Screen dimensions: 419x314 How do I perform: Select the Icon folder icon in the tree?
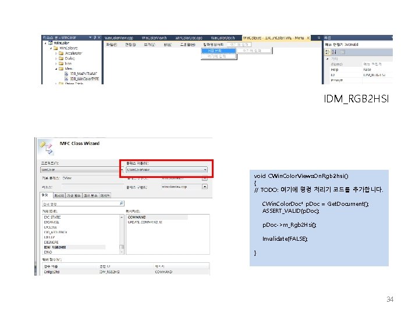[61, 63]
